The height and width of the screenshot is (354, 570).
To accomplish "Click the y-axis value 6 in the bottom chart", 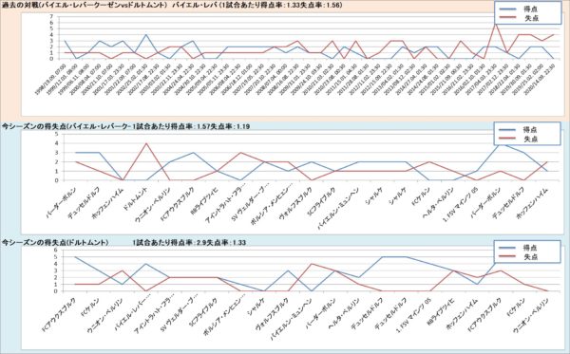I will coord(56,250).
